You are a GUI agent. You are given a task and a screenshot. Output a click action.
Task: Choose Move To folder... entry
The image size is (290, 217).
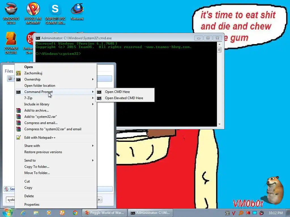[x=56, y=173]
